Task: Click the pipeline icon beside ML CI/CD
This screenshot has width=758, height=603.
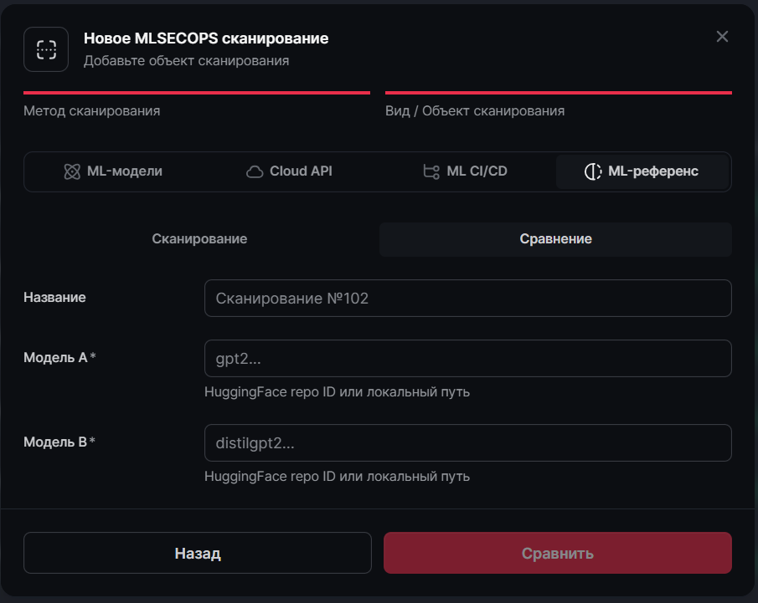Action: [x=431, y=171]
